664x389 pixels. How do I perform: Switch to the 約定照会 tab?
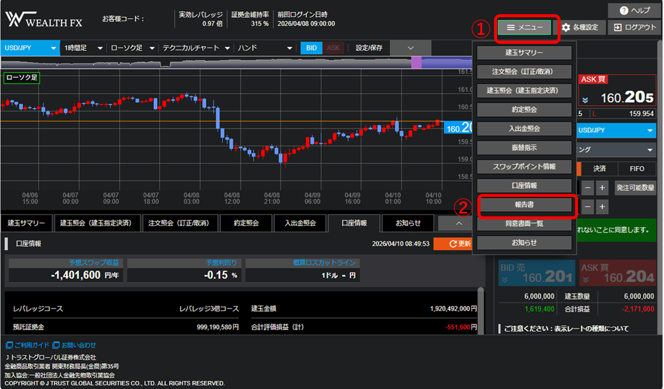coord(246,223)
